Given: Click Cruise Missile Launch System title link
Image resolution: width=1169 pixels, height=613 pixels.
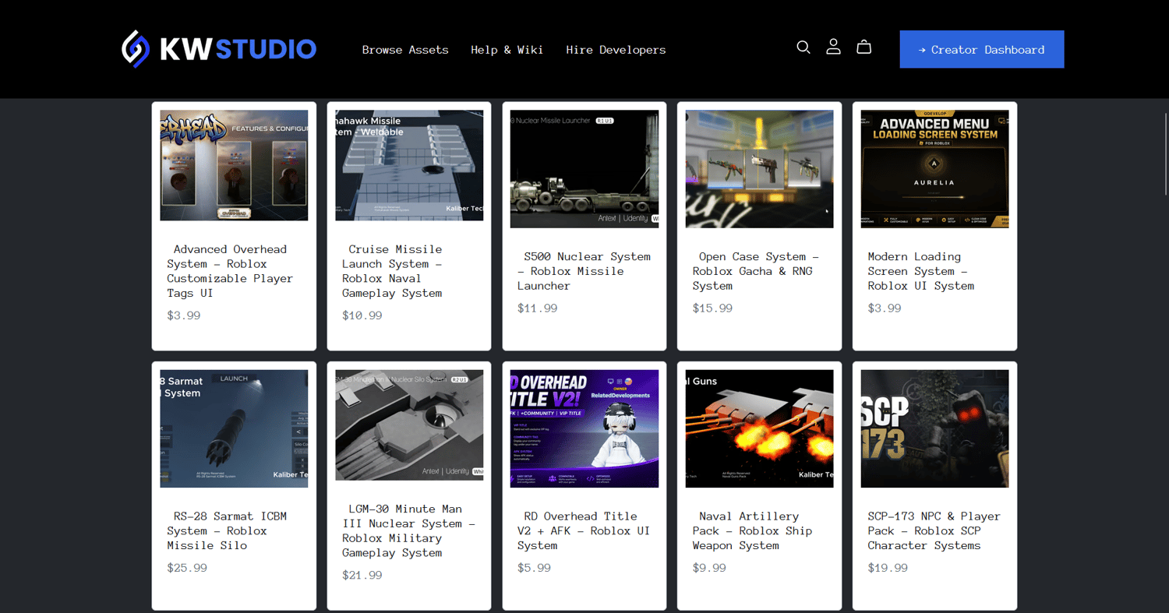Looking at the screenshot, I should 392,271.
